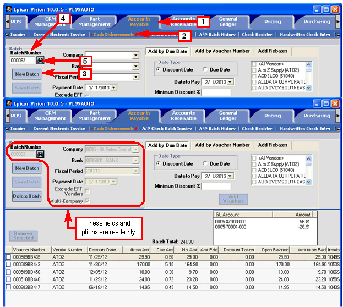Click Epicor Vision app icon in lower title bar
This screenshot has height=307, width=343.
pyautogui.click(x=9, y=103)
